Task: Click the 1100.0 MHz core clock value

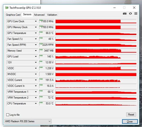Action: click(47, 21)
